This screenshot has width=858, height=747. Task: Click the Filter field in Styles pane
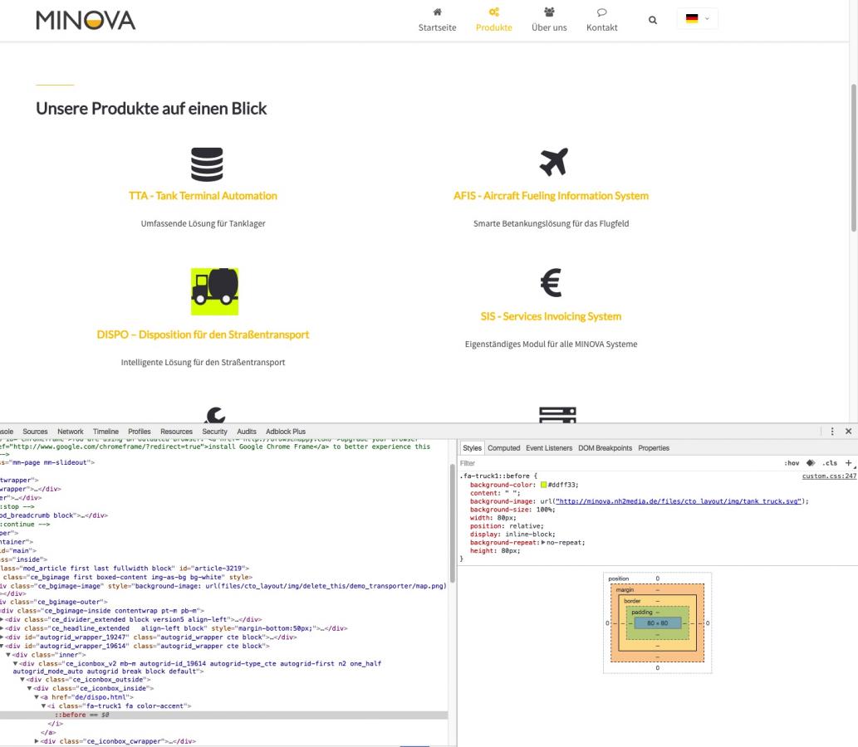(581, 463)
